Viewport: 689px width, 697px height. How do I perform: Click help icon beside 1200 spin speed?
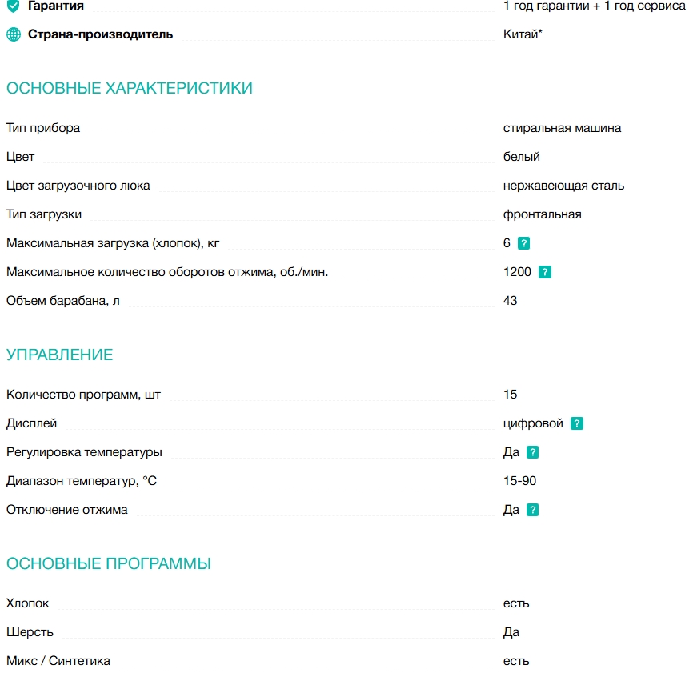pyautogui.click(x=545, y=272)
